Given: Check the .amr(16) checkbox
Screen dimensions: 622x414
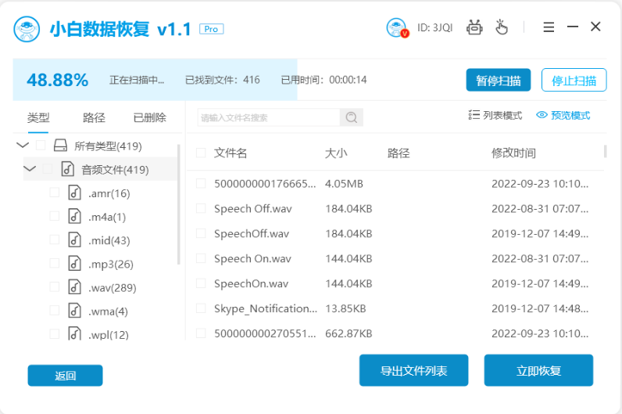Looking at the screenshot, I should [54, 193].
